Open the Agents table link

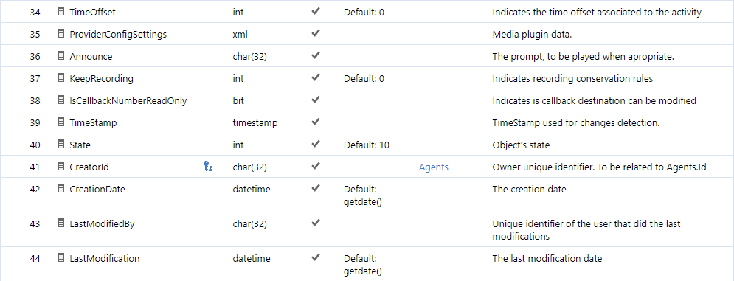(434, 167)
